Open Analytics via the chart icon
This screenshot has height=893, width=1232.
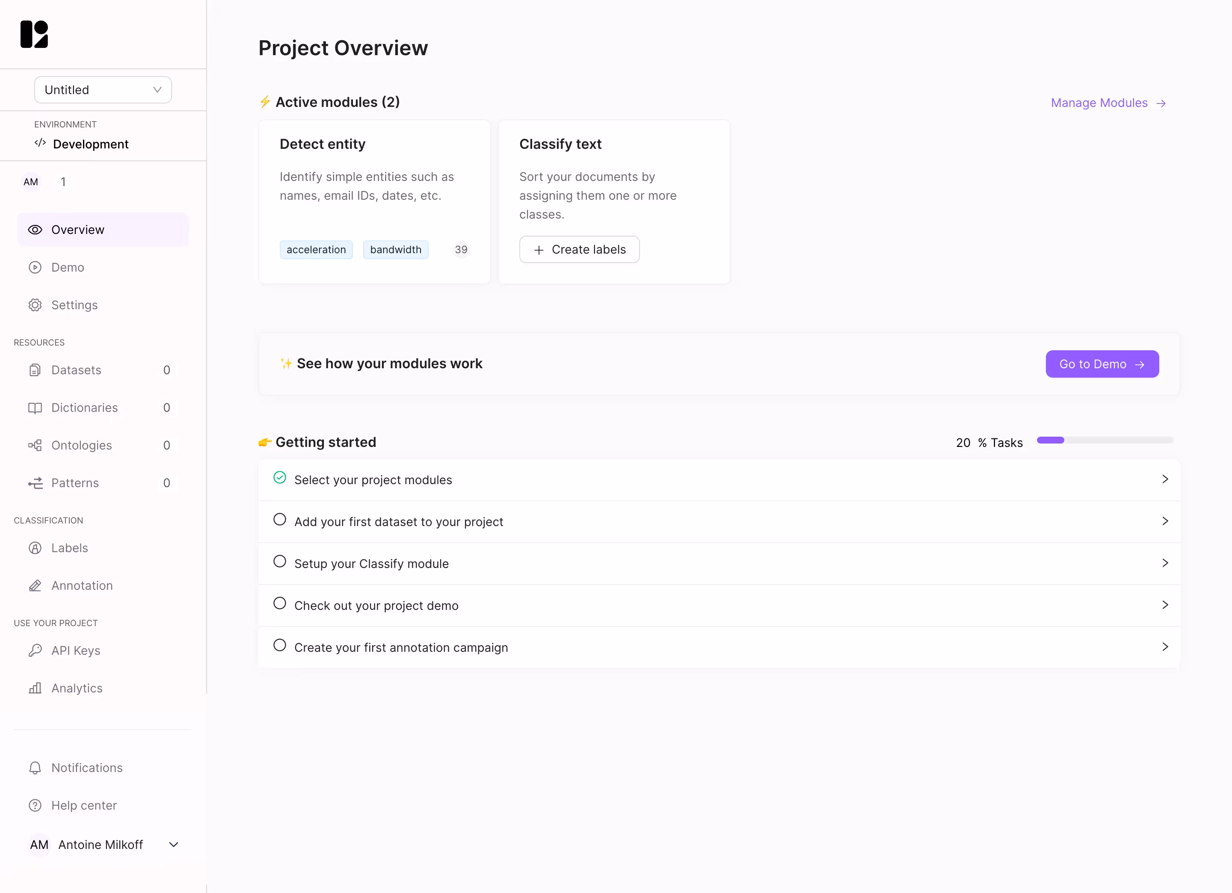(x=35, y=688)
